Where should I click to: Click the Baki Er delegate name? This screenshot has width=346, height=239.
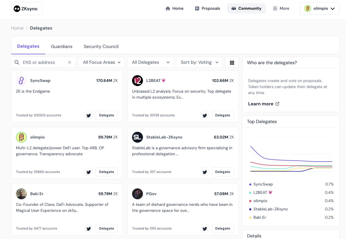coord(37,194)
